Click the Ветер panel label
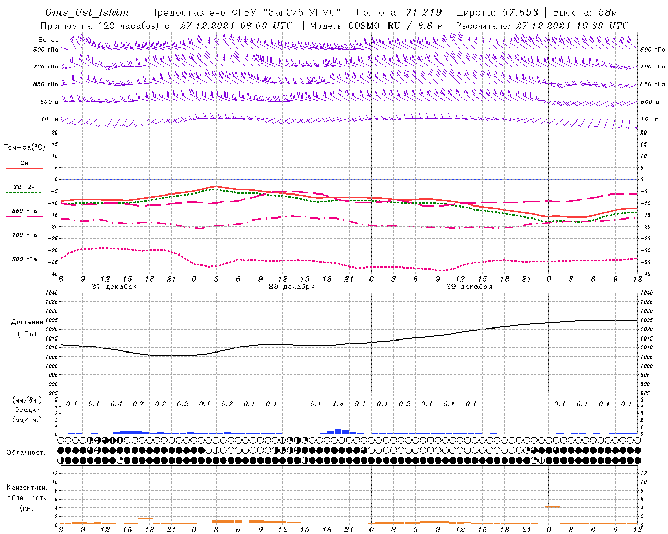 [x=49, y=40]
